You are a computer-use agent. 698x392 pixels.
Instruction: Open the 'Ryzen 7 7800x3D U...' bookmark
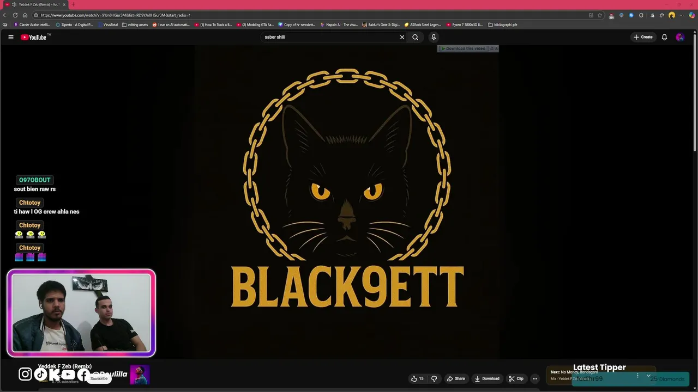pos(465,24)
